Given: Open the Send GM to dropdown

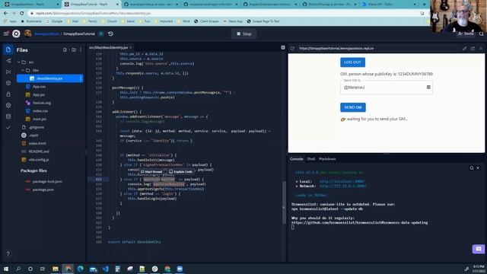Looking at the screenshot, I should tap(386, 88).
